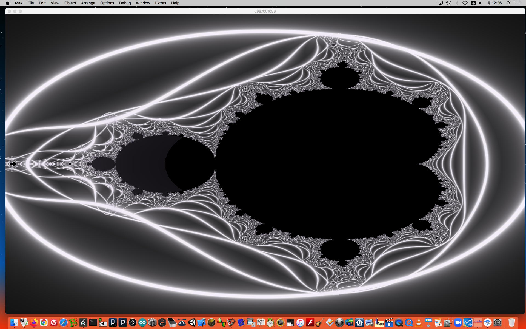Screen dimensions: 526x329
Task: Open Arduino IDE from the dock
Action: [142, 322]
